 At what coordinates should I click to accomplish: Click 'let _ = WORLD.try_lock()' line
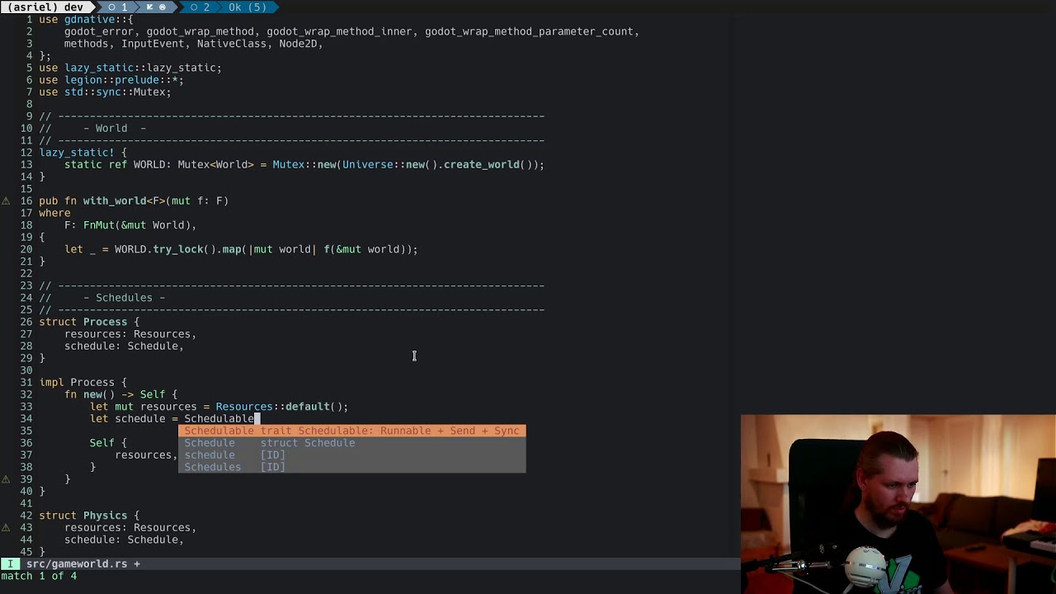coord(241,249)
